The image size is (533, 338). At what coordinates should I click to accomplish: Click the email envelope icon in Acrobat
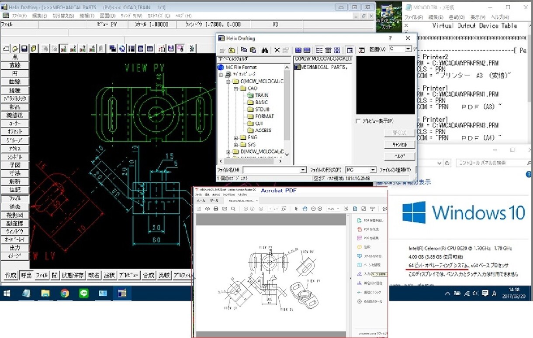(x=225, y=209)
